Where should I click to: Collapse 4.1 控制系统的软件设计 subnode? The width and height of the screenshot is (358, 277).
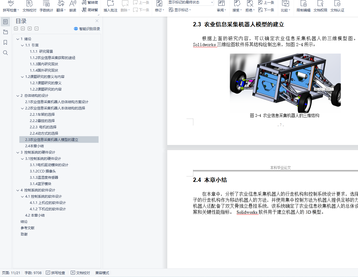(x=22, y=197)
